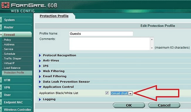Click the Application Black/White List label
The image size is (191, 112).
click(59, 93)
